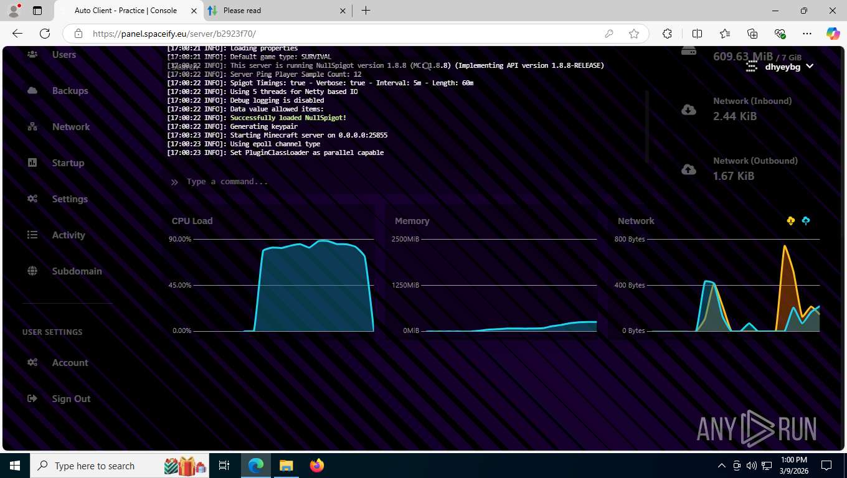Open Copilot icon in Edge toolbar
The width and height of the screenshot is (847, 478).
(x=833, y=34)
